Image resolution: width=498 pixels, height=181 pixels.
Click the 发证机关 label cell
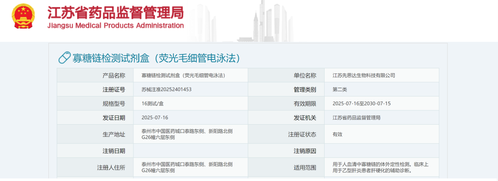tap(286, 117)
